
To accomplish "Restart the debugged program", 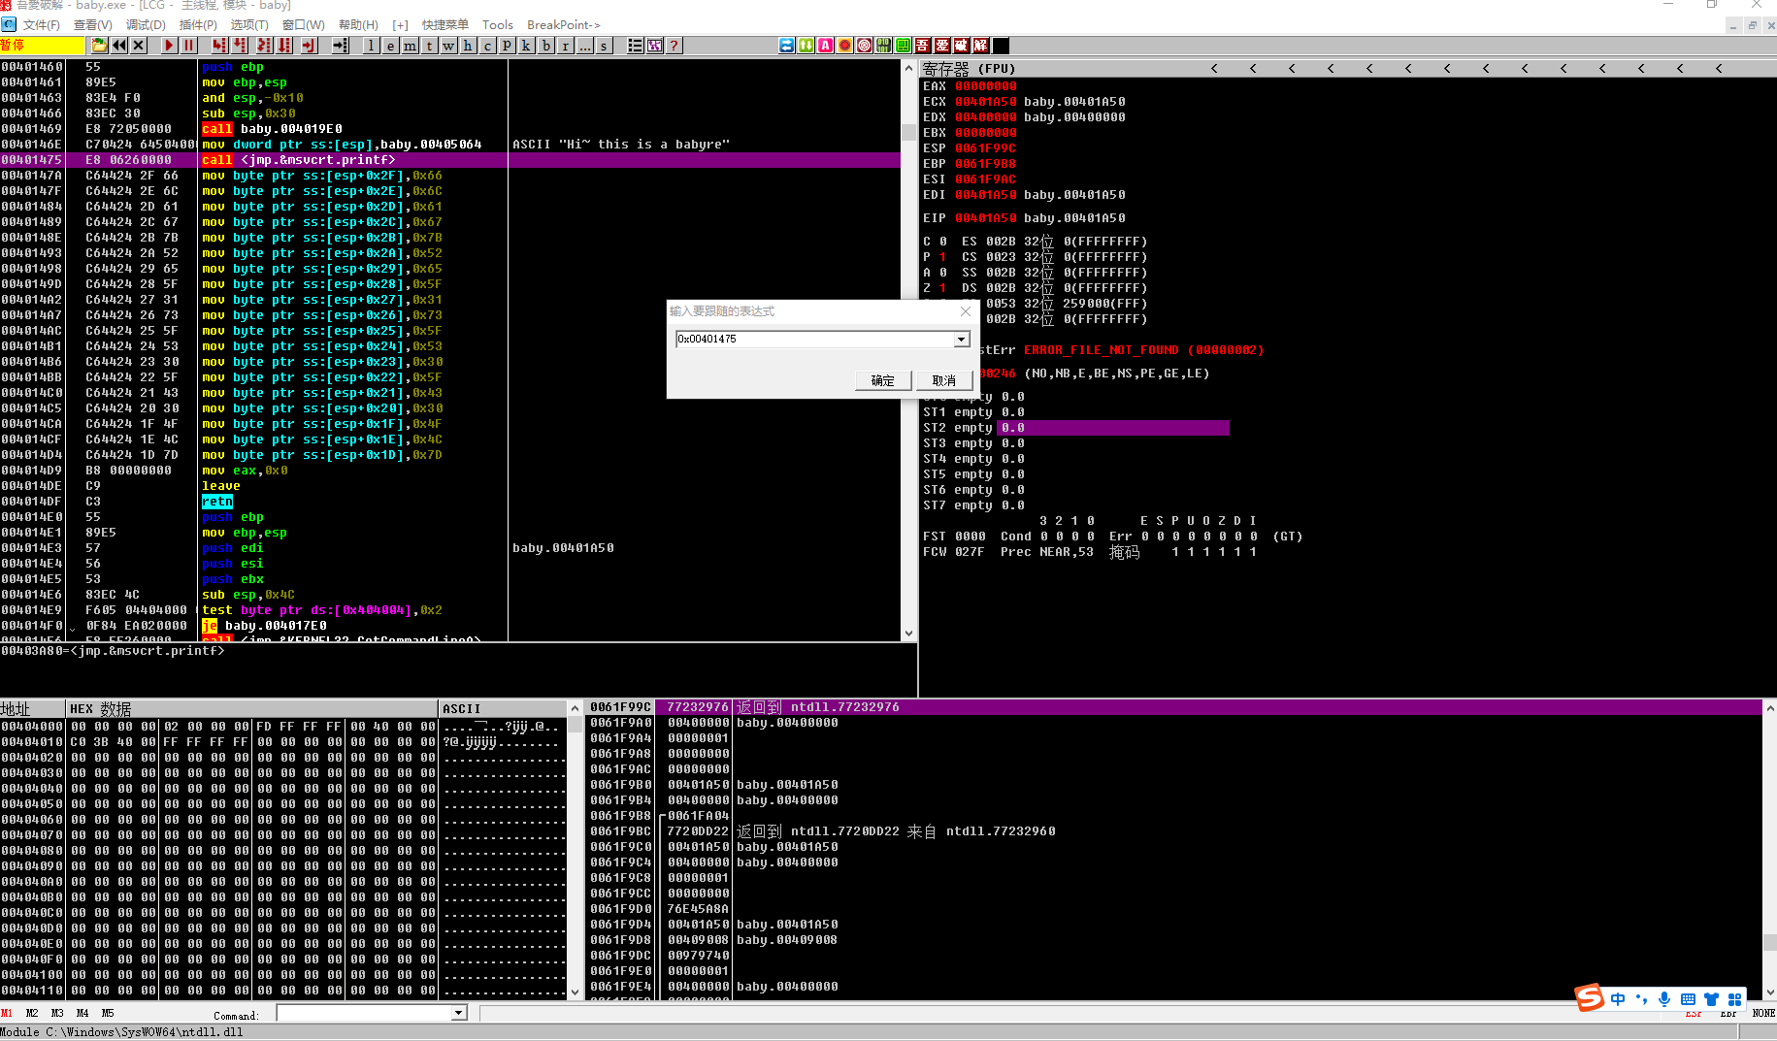I will (119, 46).
